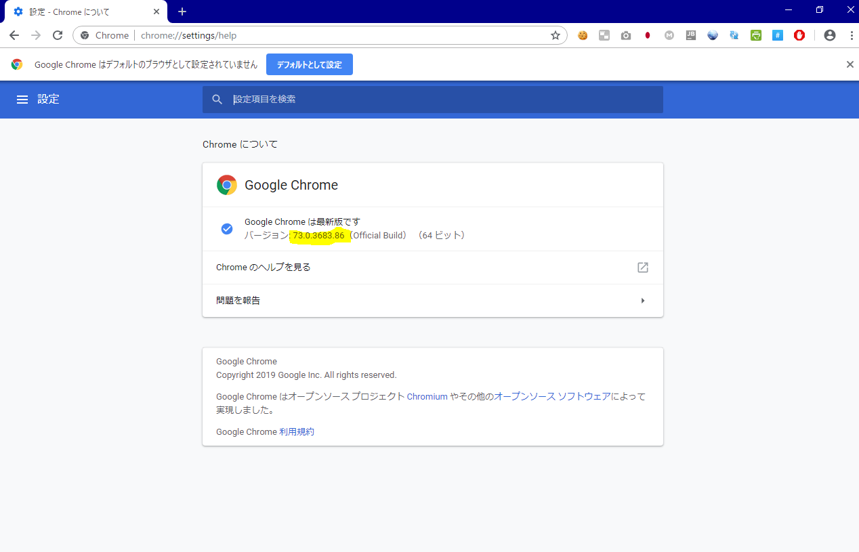Open the user profile avatar icon
Viewport: 859px width, 552px height.
830,36
